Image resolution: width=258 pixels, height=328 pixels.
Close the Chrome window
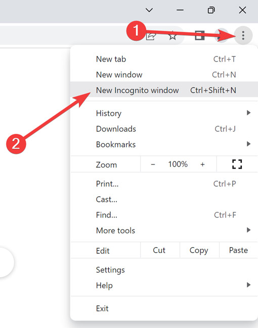[x=242, y=10]
